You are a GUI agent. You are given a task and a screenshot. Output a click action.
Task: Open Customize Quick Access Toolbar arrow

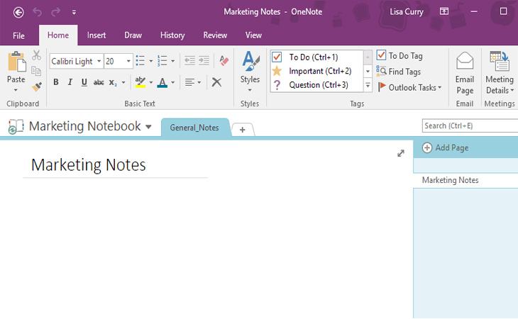[74, 13]
